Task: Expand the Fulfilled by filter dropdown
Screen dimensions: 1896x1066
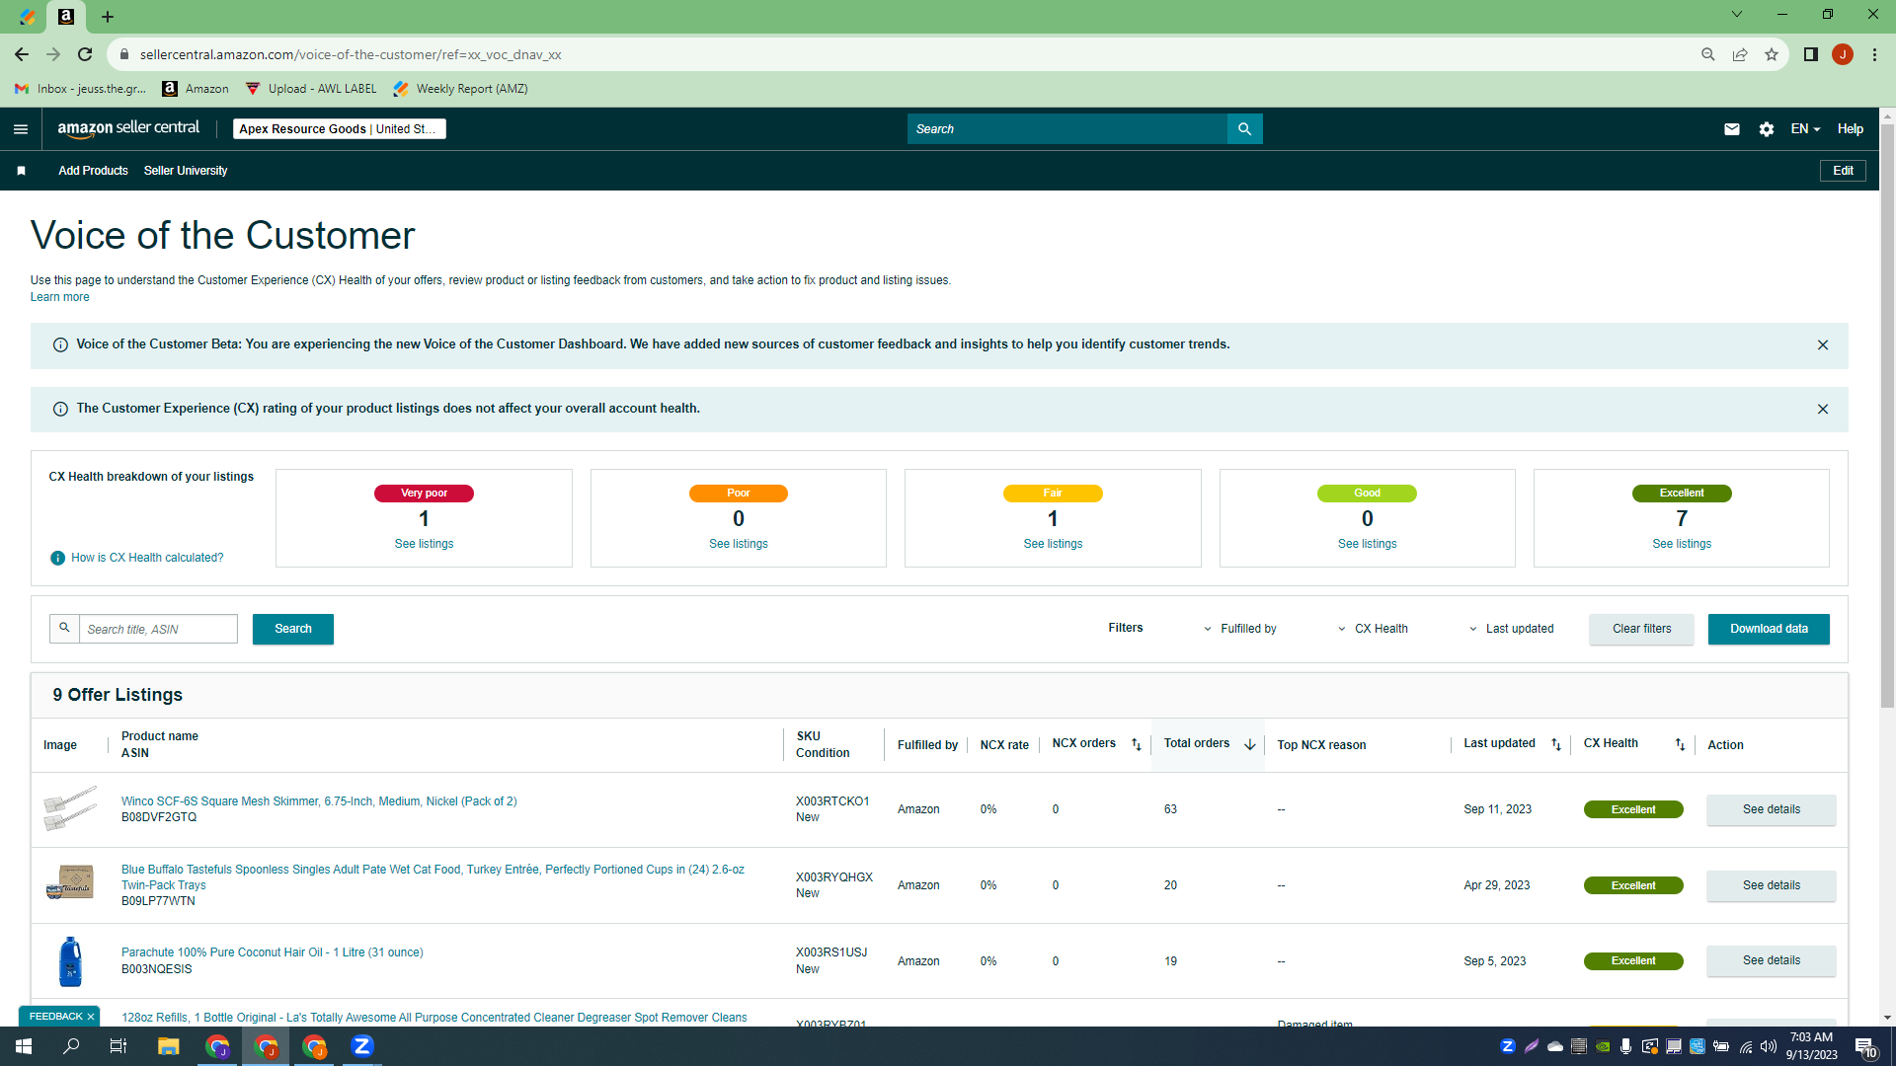Action: (x=1240, y=630)
